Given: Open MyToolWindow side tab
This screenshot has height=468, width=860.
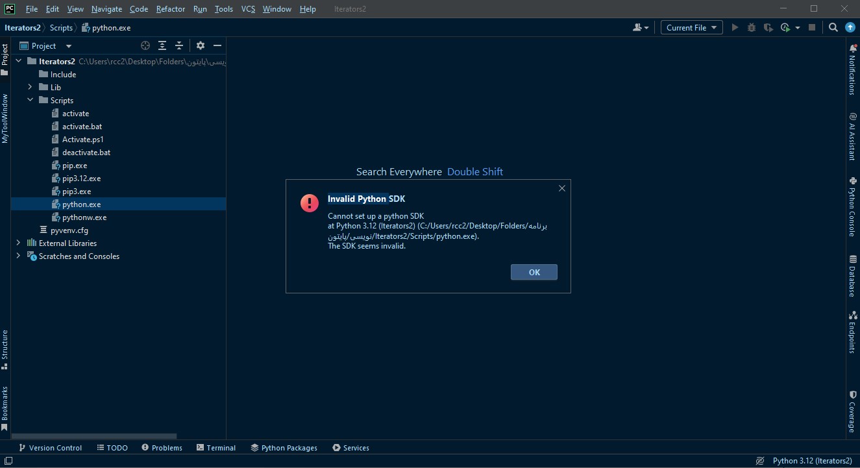Looking at the screenshot, I should pos(5,118).
